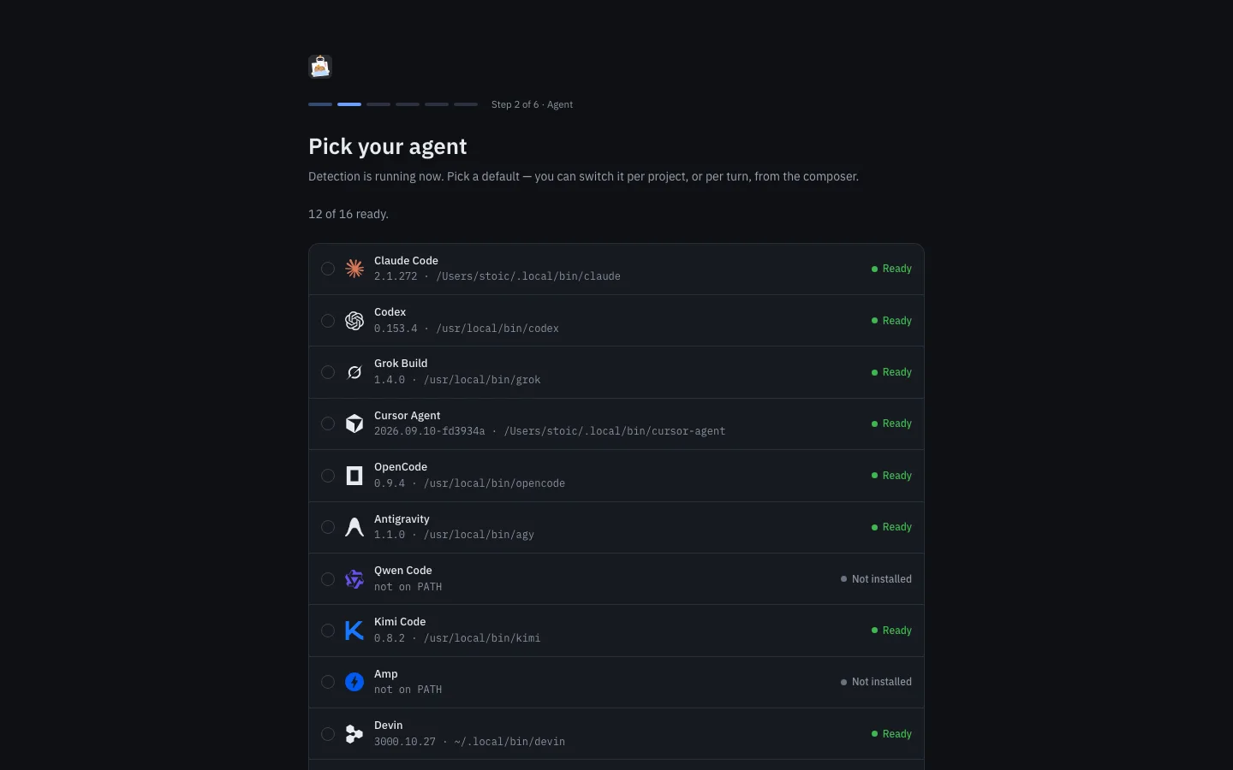Image resolution: width=1233 pixels, height=770 pixels.
Task: Click the /usr/local/bin/opencode path text
Action: (x=495, y=483)
